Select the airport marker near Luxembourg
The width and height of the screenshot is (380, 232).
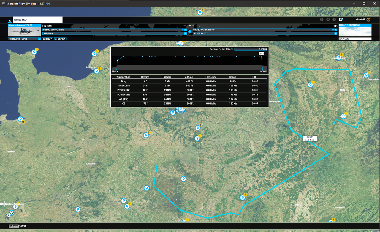tap(338, 57)
